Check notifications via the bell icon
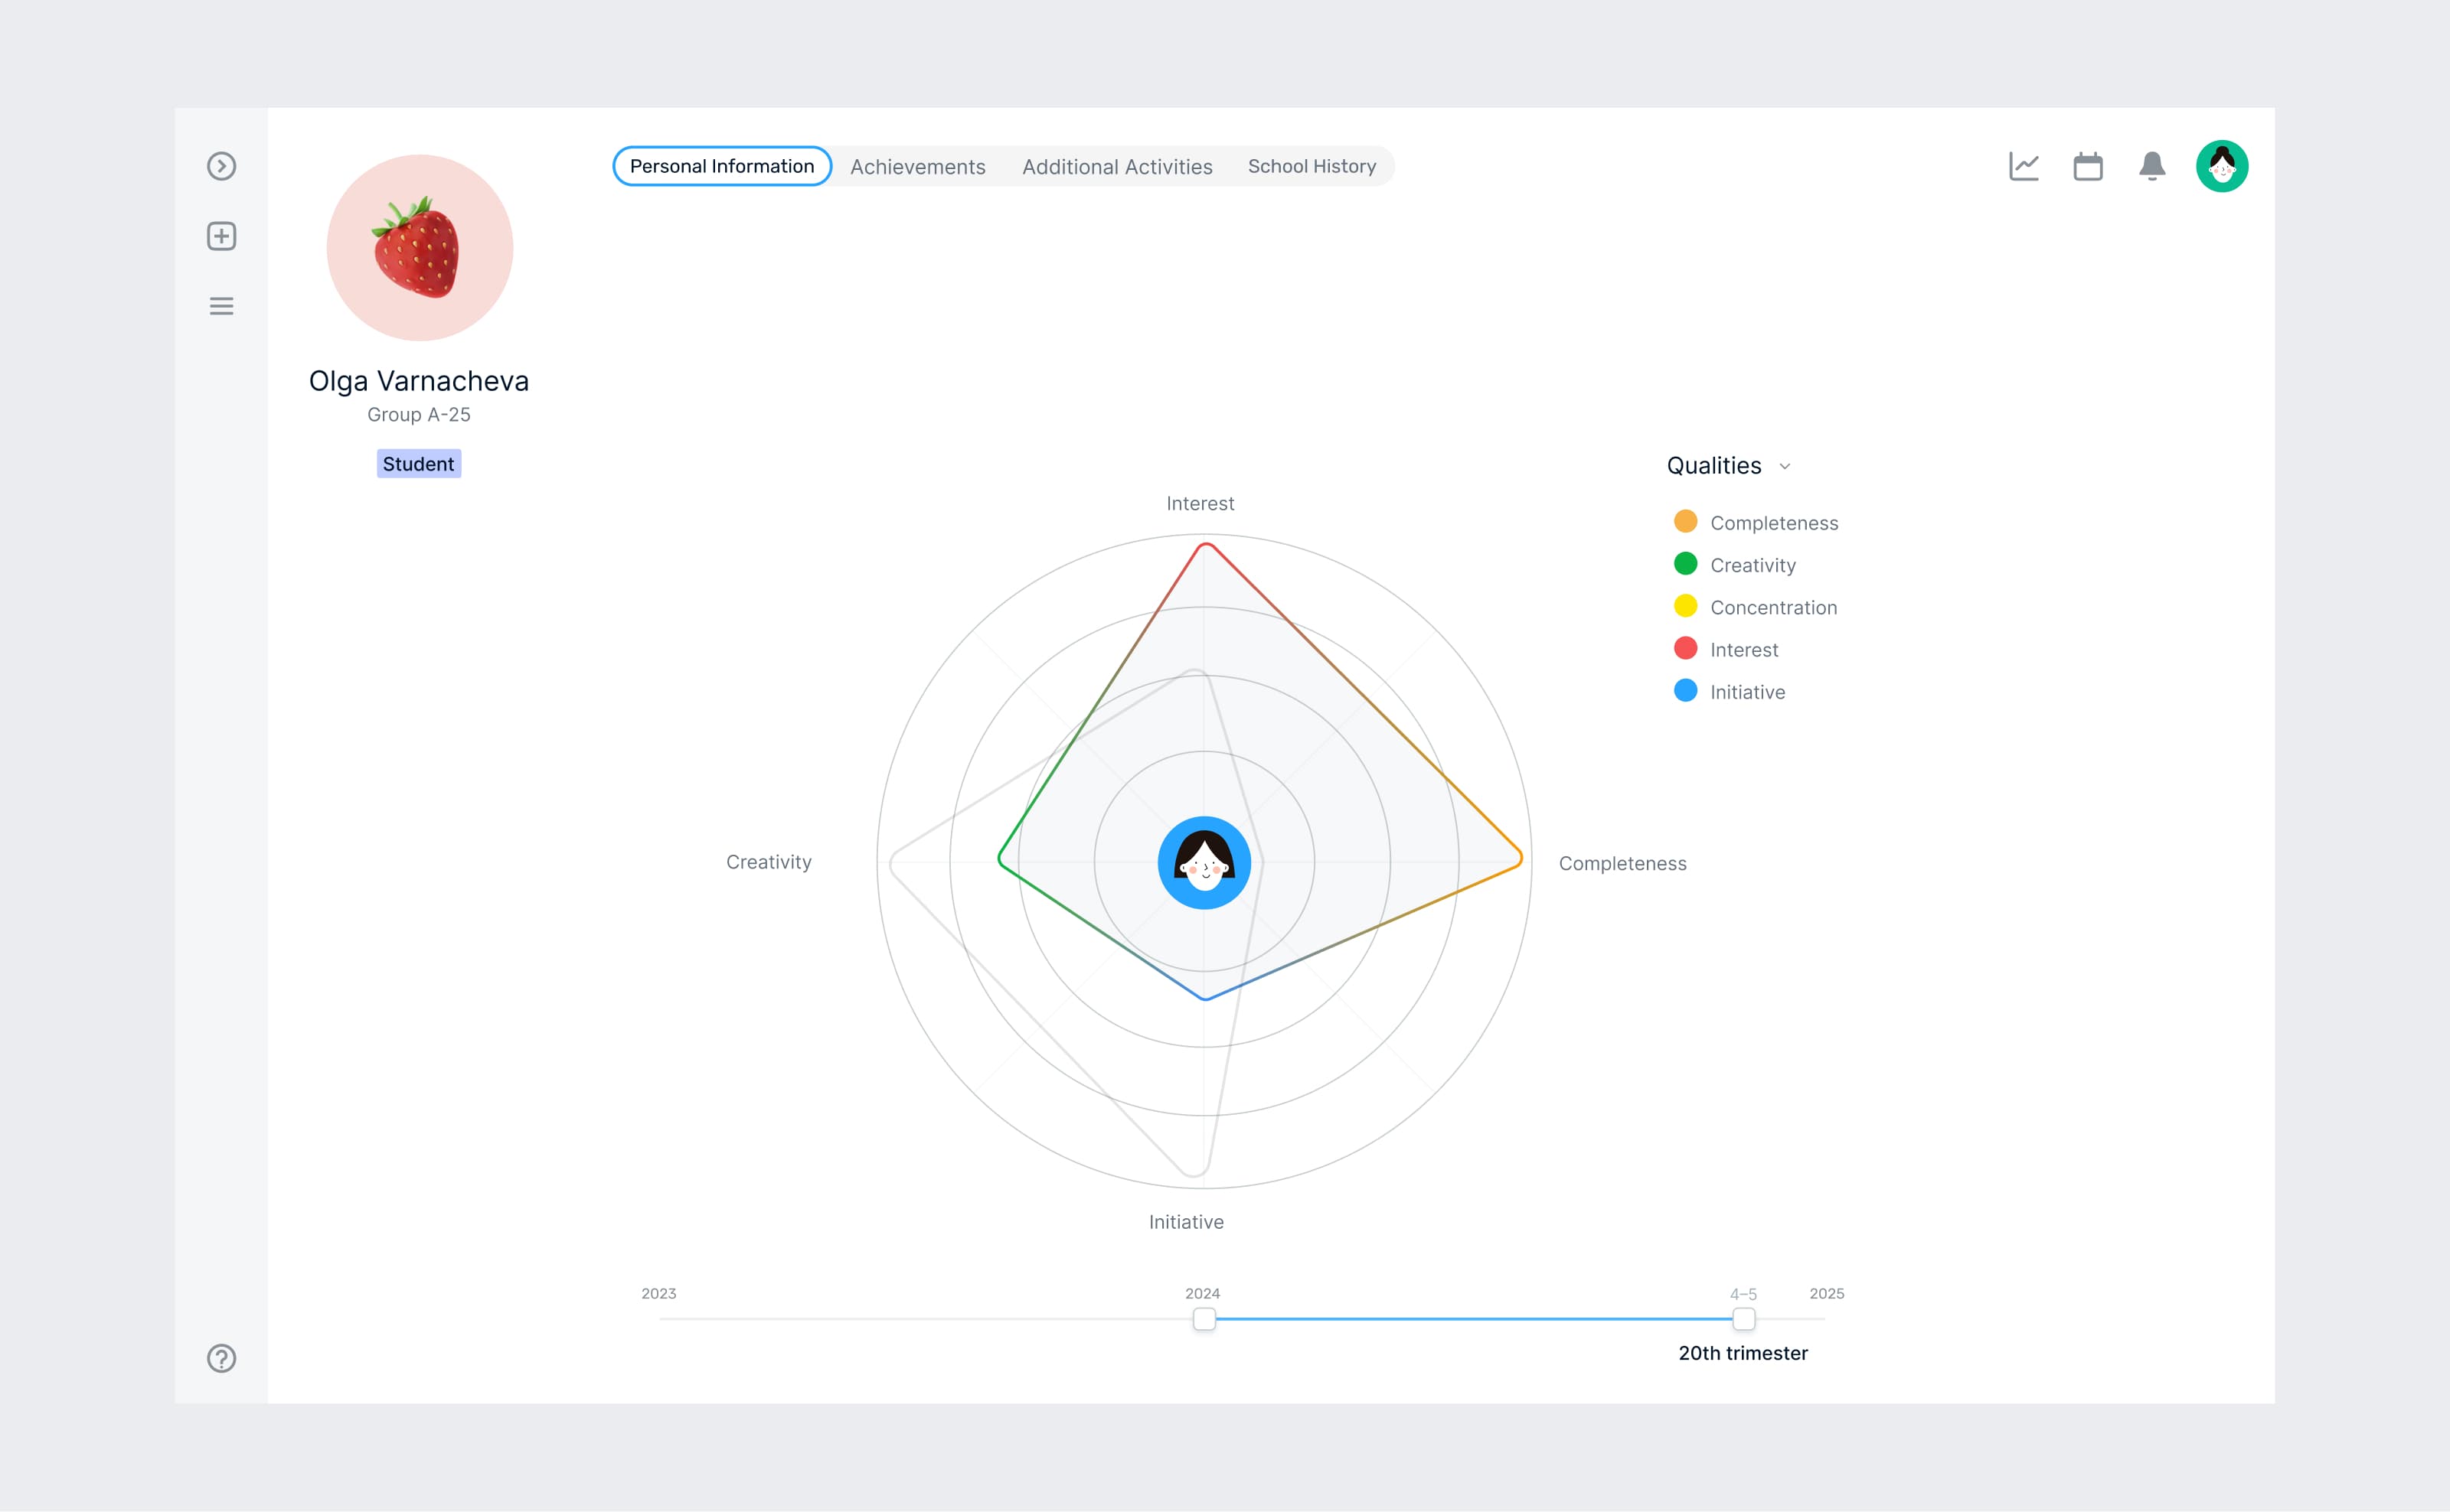The image size is (2450, 1512). pyautogui.click(x=2152, y=166)
